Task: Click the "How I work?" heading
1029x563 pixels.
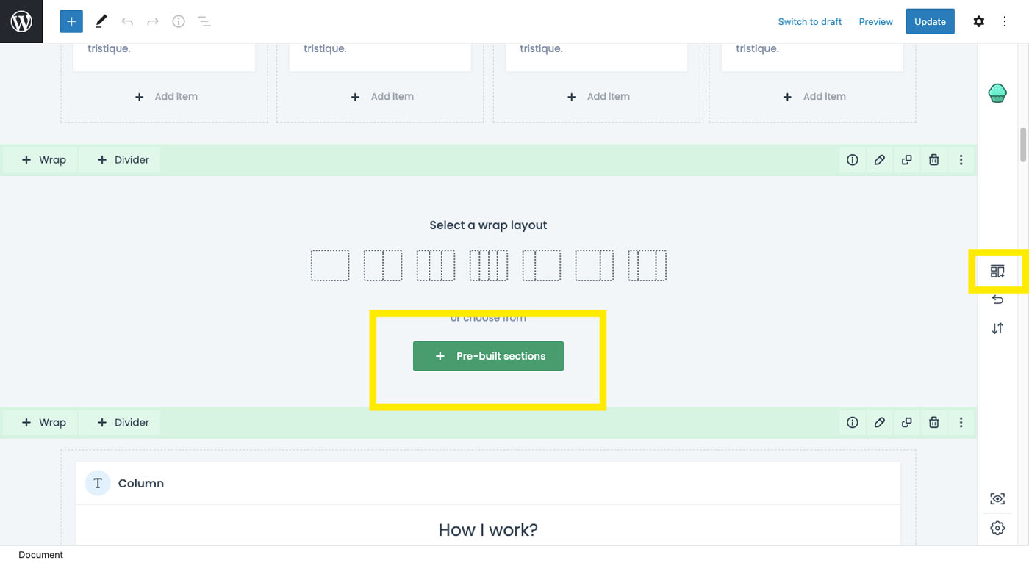Action: point(488,530)
